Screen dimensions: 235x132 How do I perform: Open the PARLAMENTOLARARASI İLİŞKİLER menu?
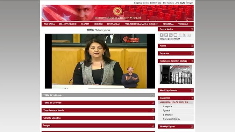(141, 24)
